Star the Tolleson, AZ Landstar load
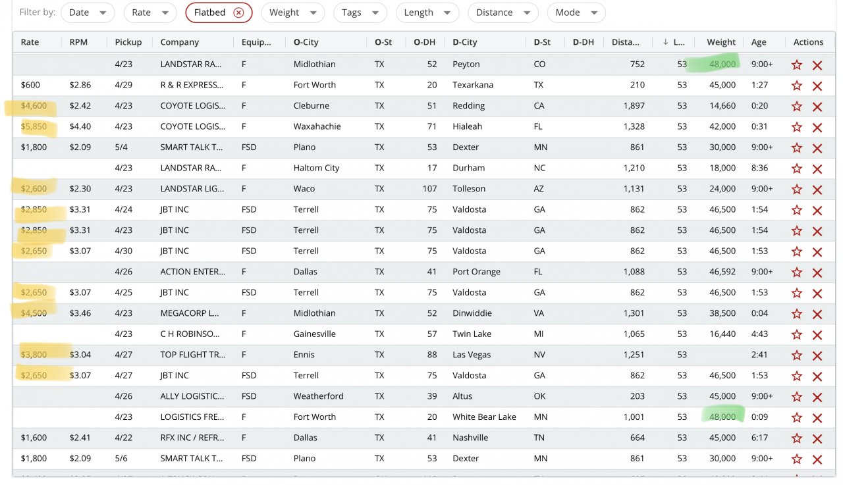 797,190
